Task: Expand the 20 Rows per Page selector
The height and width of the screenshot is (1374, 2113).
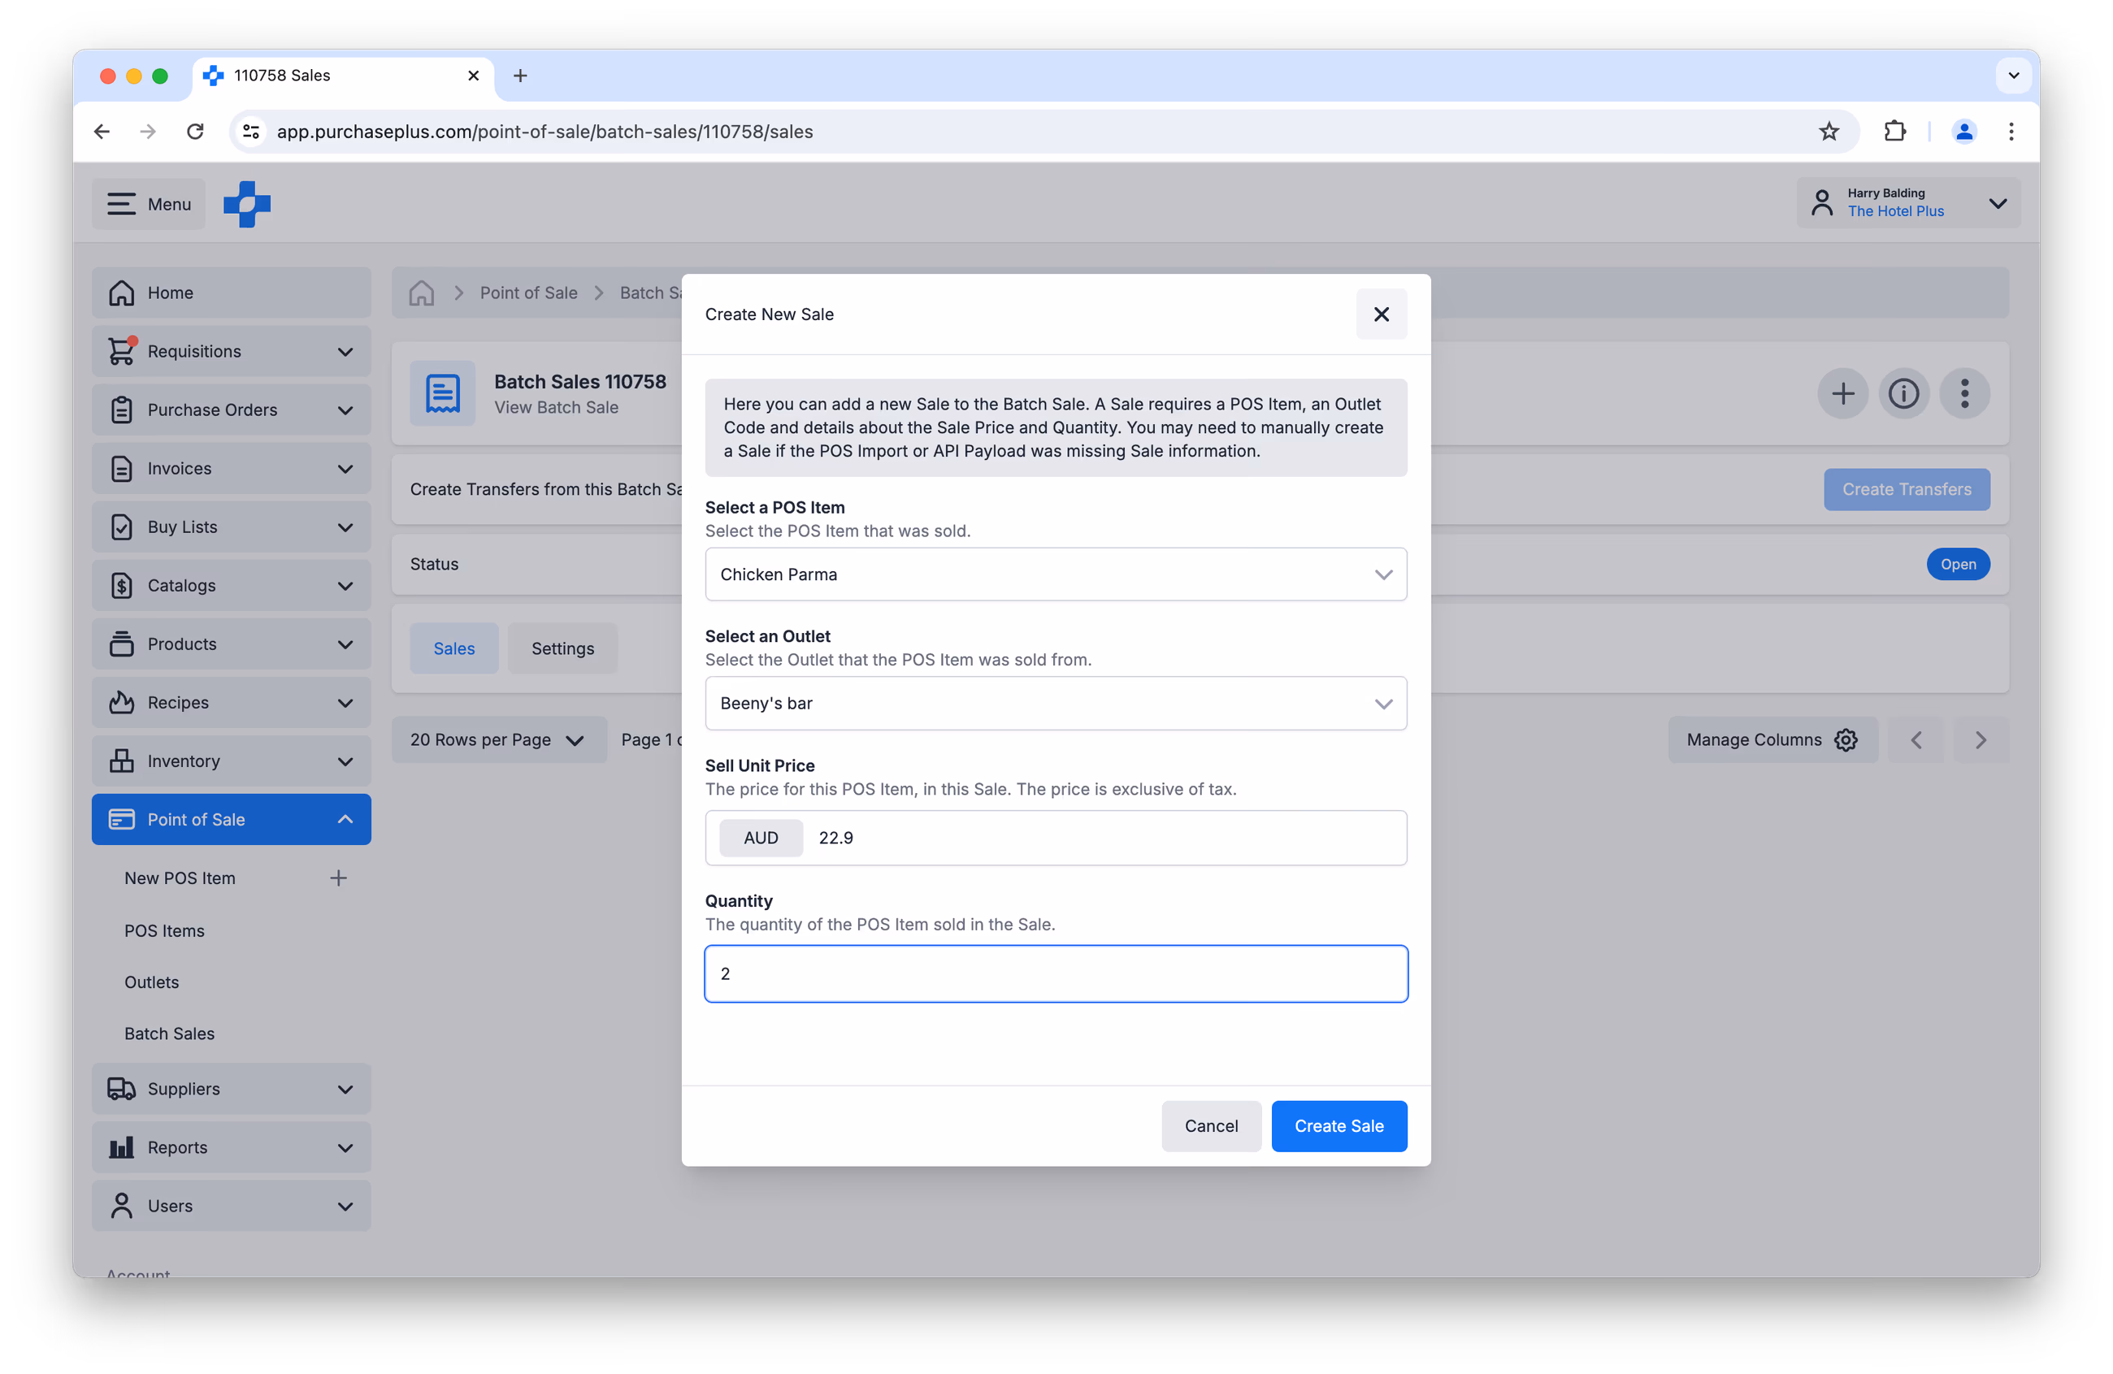Action: point(499,739)
